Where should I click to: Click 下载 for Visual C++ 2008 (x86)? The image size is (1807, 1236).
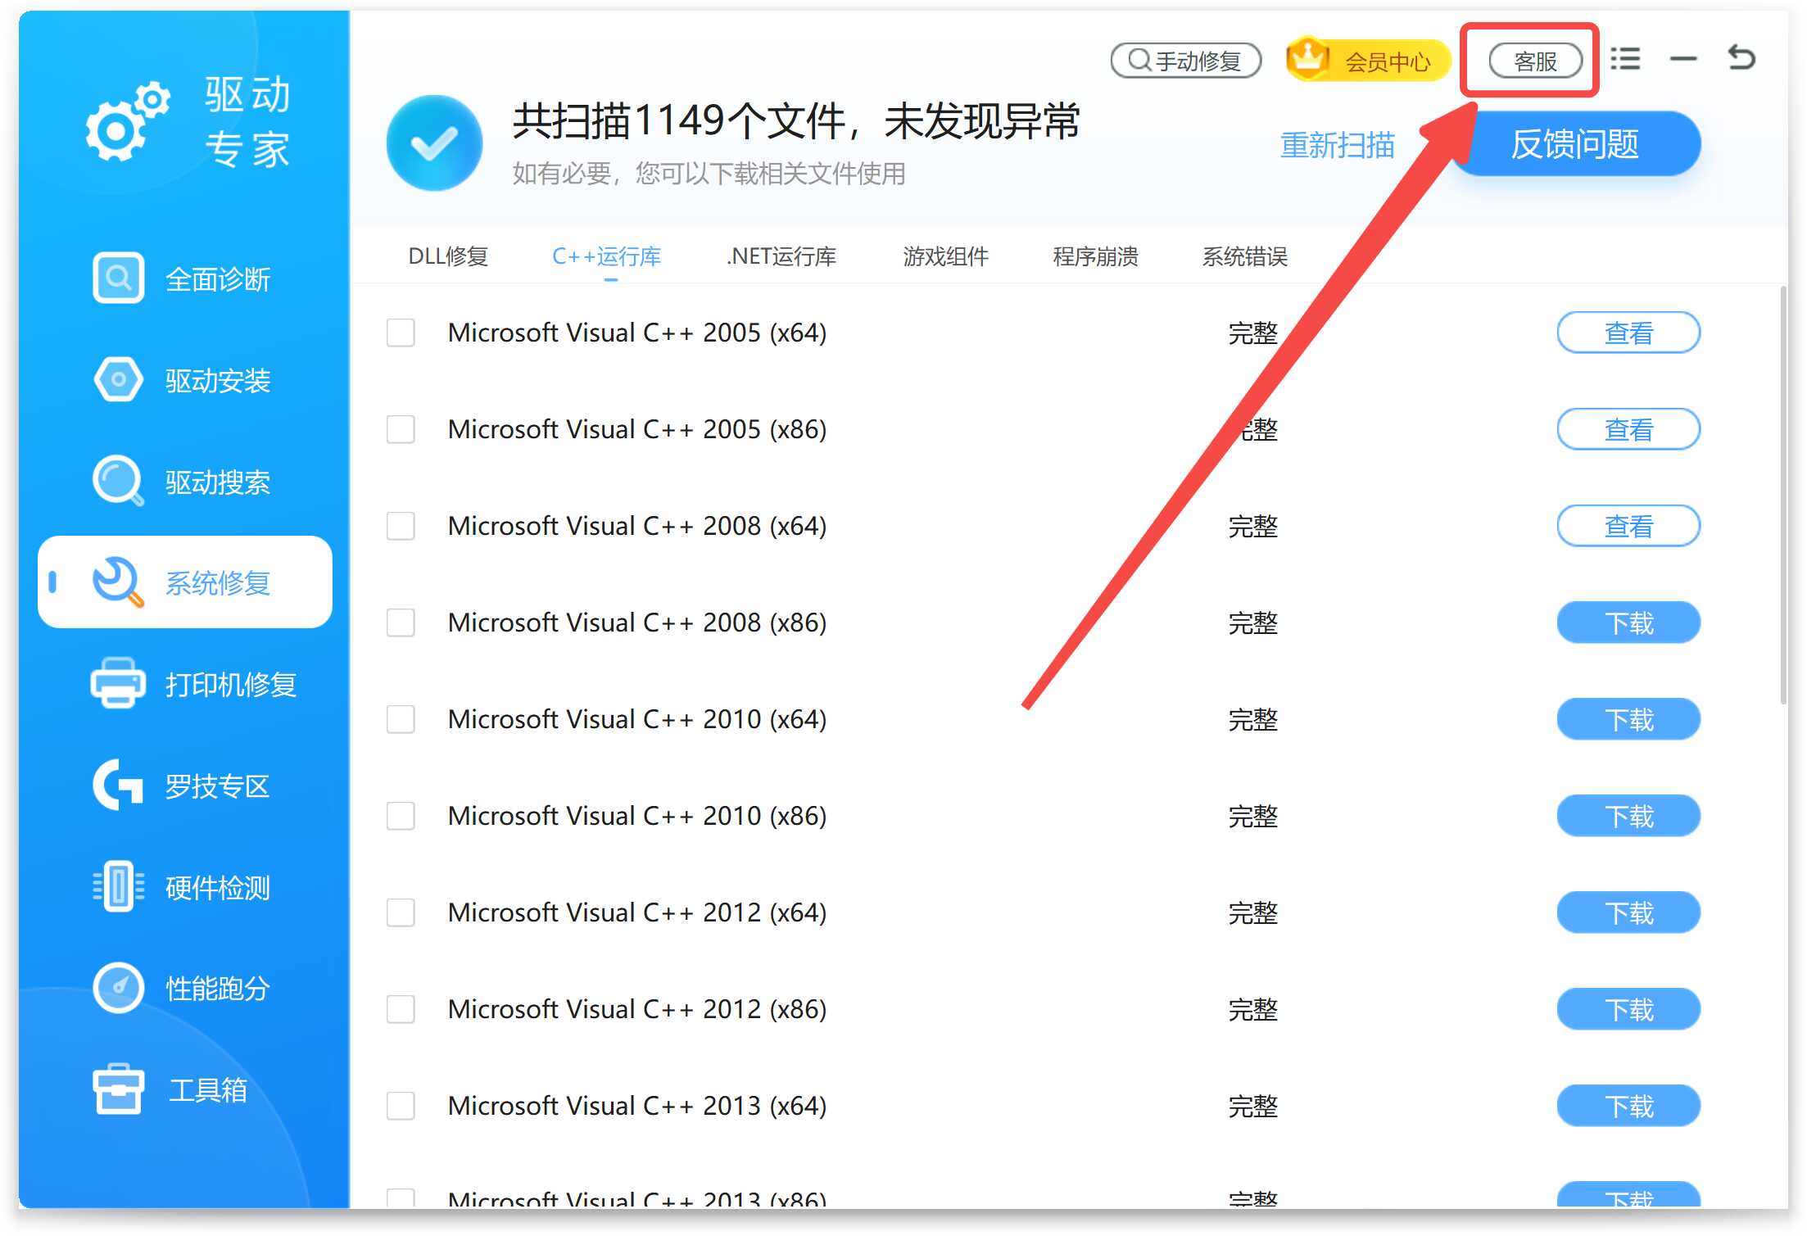pos(1628,623)
